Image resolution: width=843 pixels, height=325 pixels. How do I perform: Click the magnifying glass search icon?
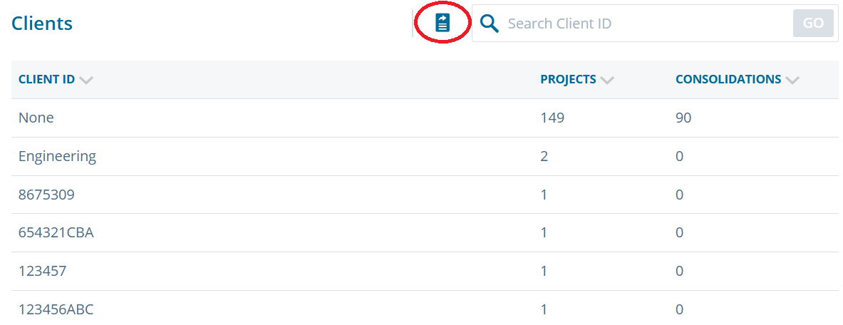[x=490, y=23]
